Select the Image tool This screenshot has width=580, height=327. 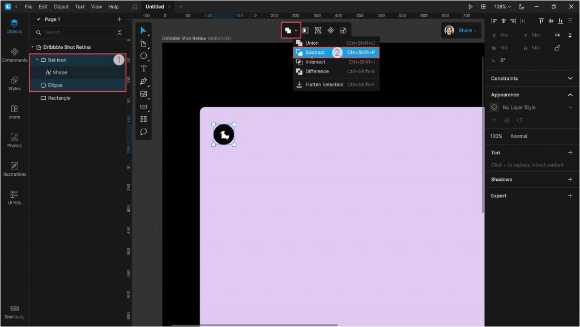[143, 94]
